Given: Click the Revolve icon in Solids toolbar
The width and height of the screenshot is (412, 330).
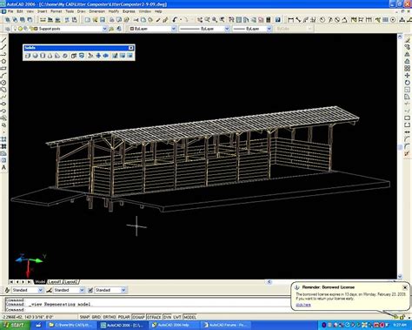Looking at the screenshot, I should coord(82,56).
